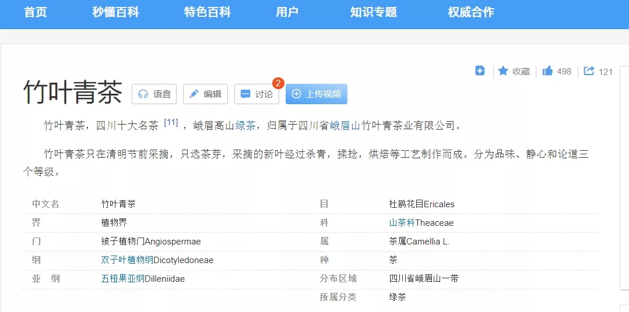Follow the 峨眉山 link in the intro
Screen dimensions: 629x312
(x=345, y=126)
